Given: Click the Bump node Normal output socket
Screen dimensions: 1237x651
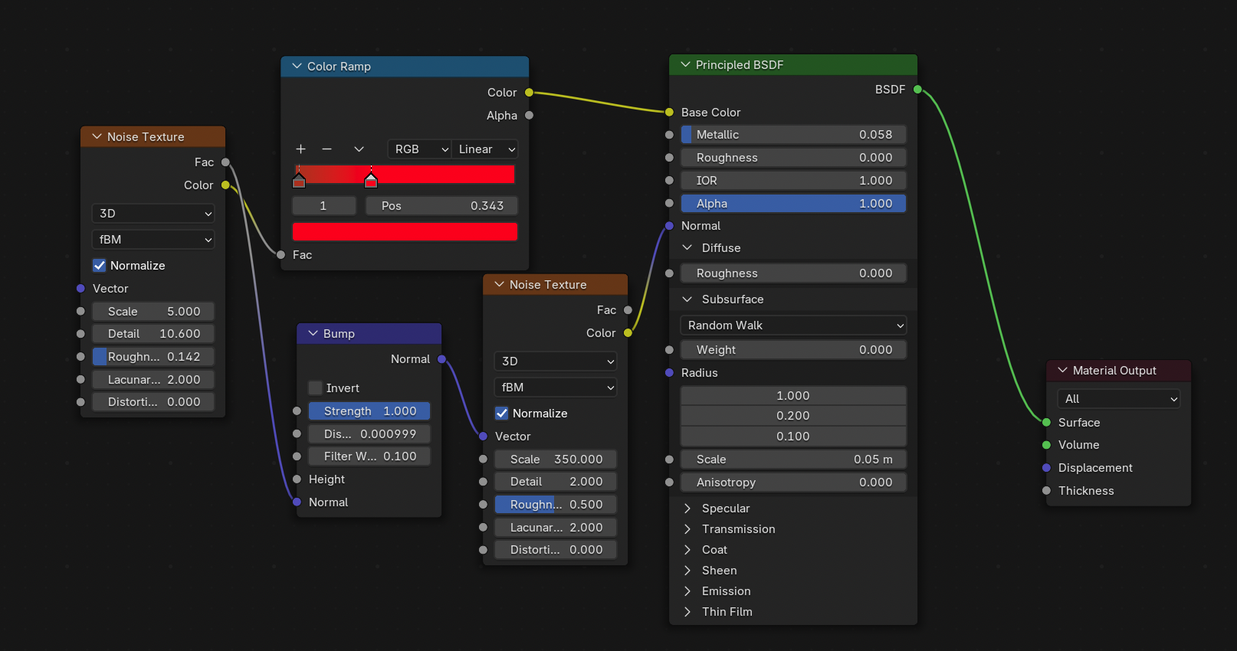Looking at the screenshot, I should coord(441,359).
